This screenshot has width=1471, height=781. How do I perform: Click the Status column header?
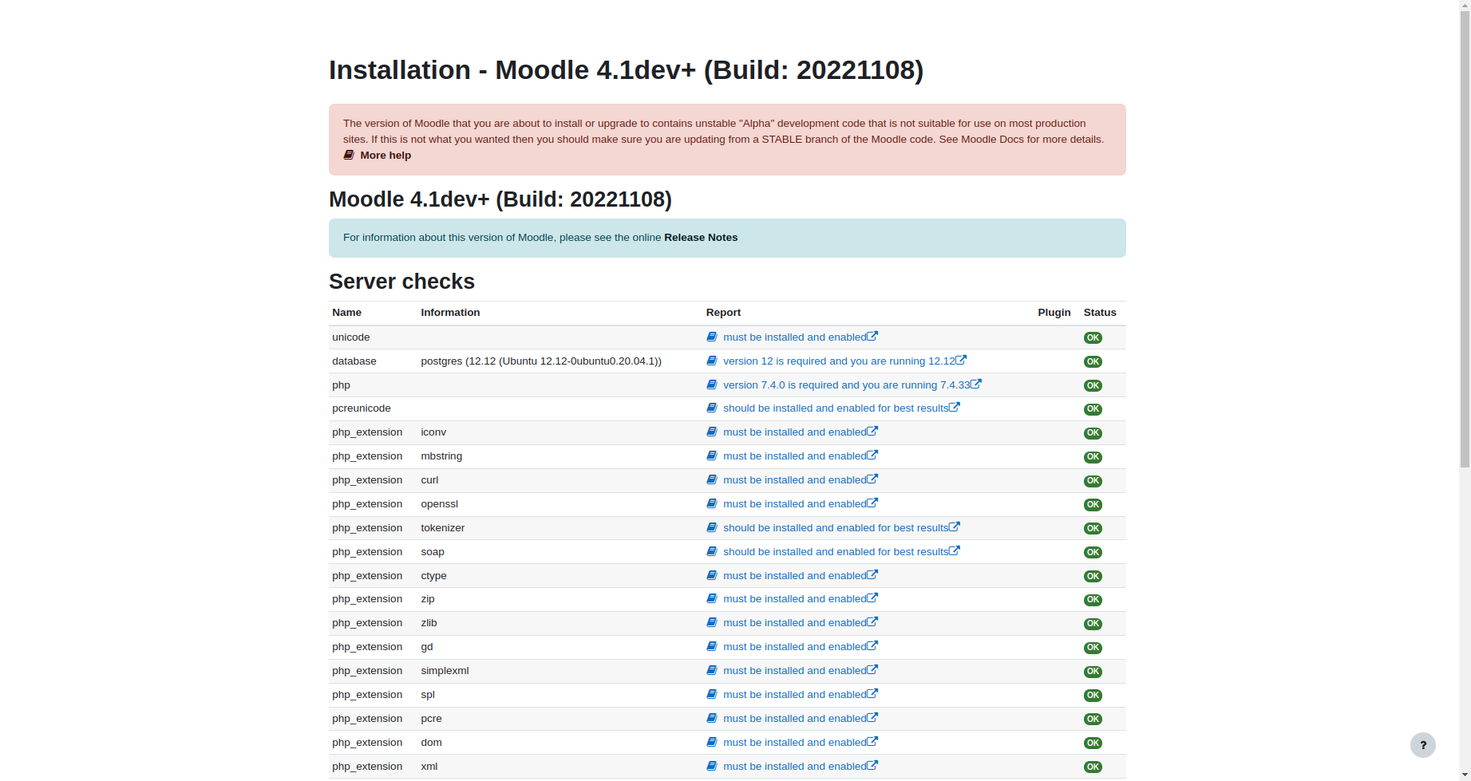point(1100,313)
